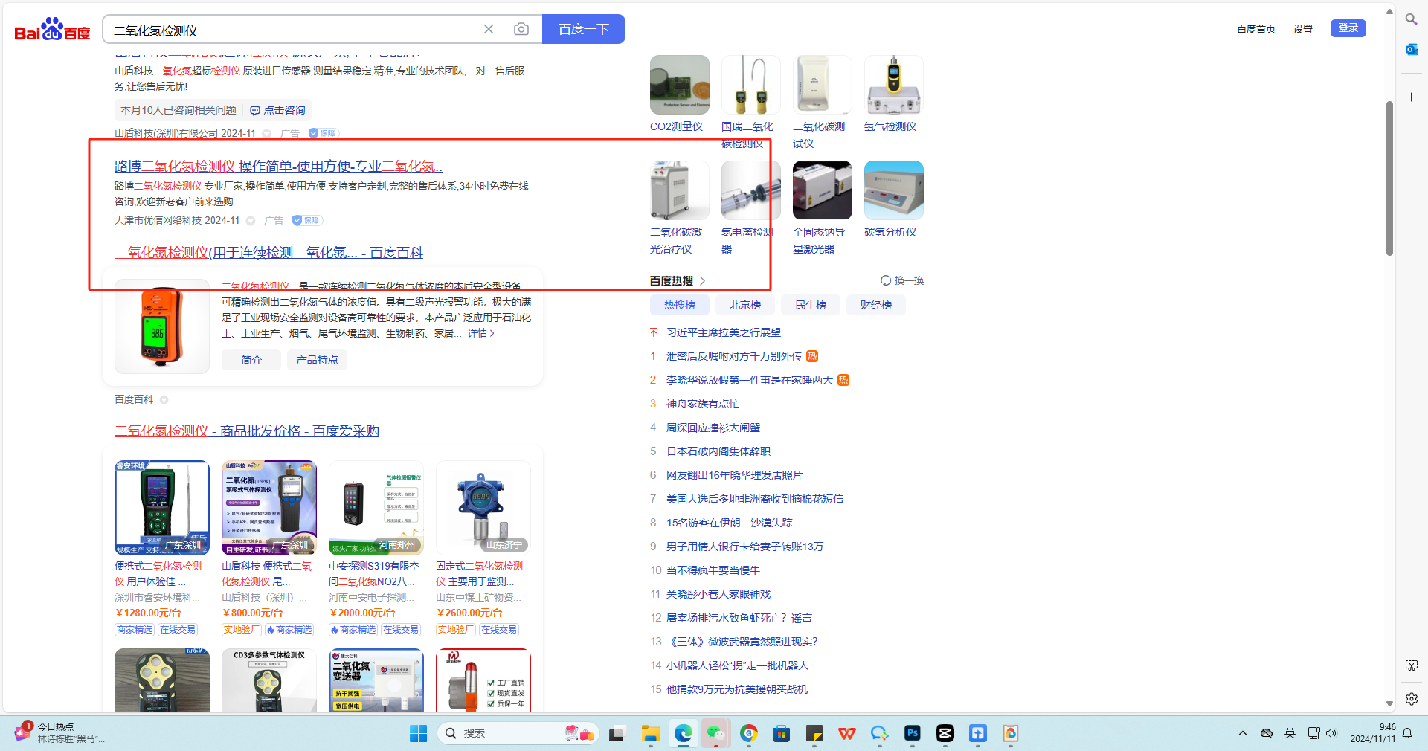Expand 百度热搜 chevron arrow
Screen dimensions: 1428x751
point(702,281)
